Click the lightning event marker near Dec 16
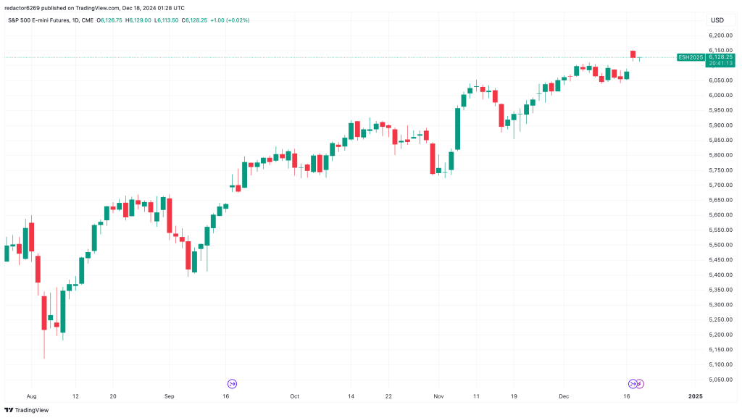The image size is (742, 418). click(641, 383)
